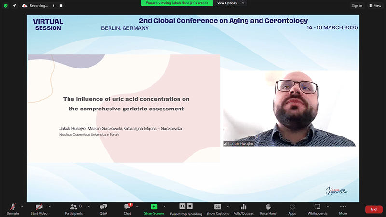Open the Apps panel

(292, 207)
